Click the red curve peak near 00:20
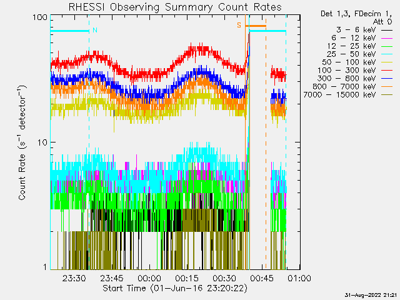 tap(200, 49)
